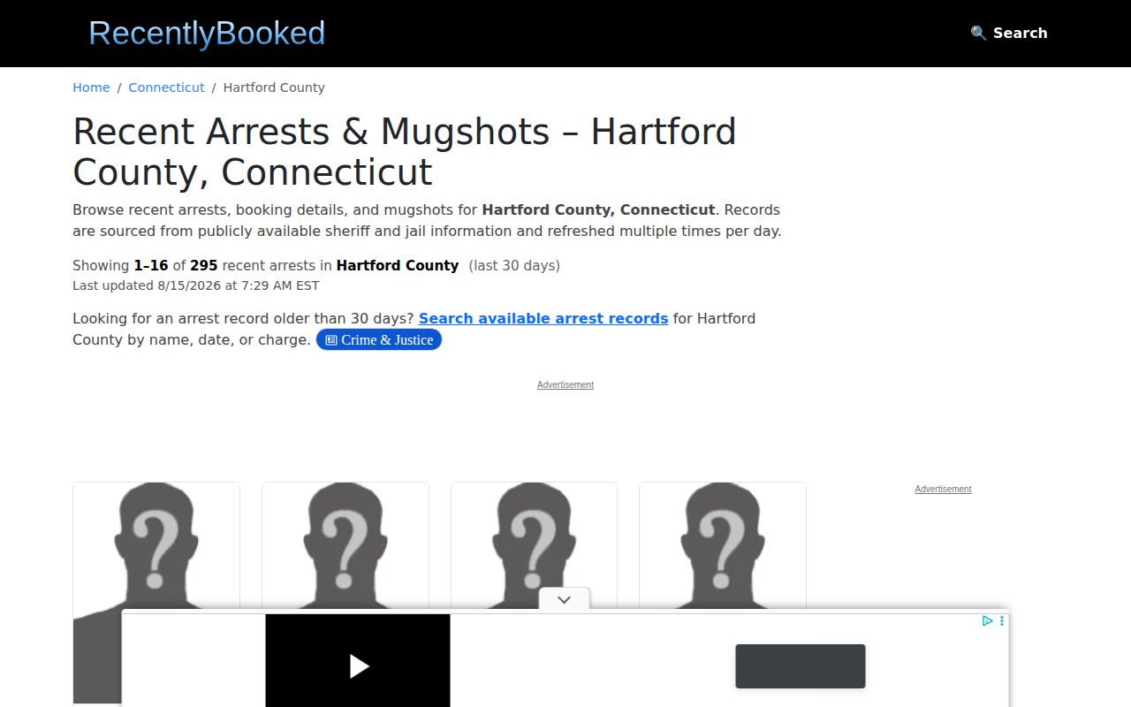Open the first mugshot placeholder card
1131x707 pixels.
(x=156, y=592)
